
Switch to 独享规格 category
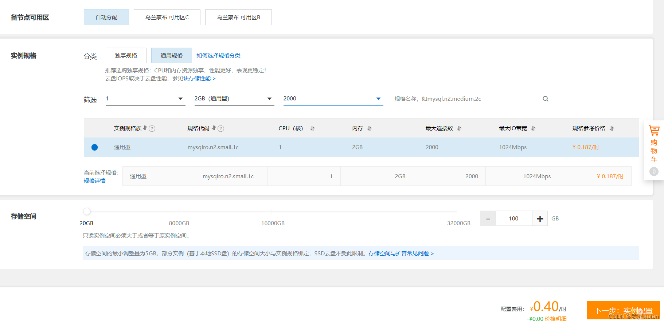(x=126, y=56)
